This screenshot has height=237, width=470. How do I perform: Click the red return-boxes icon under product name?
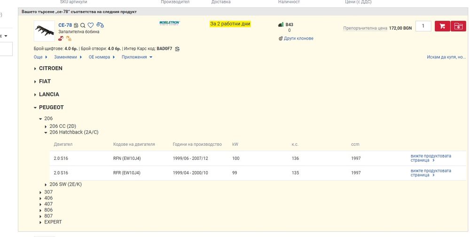(x=61, y=39)
